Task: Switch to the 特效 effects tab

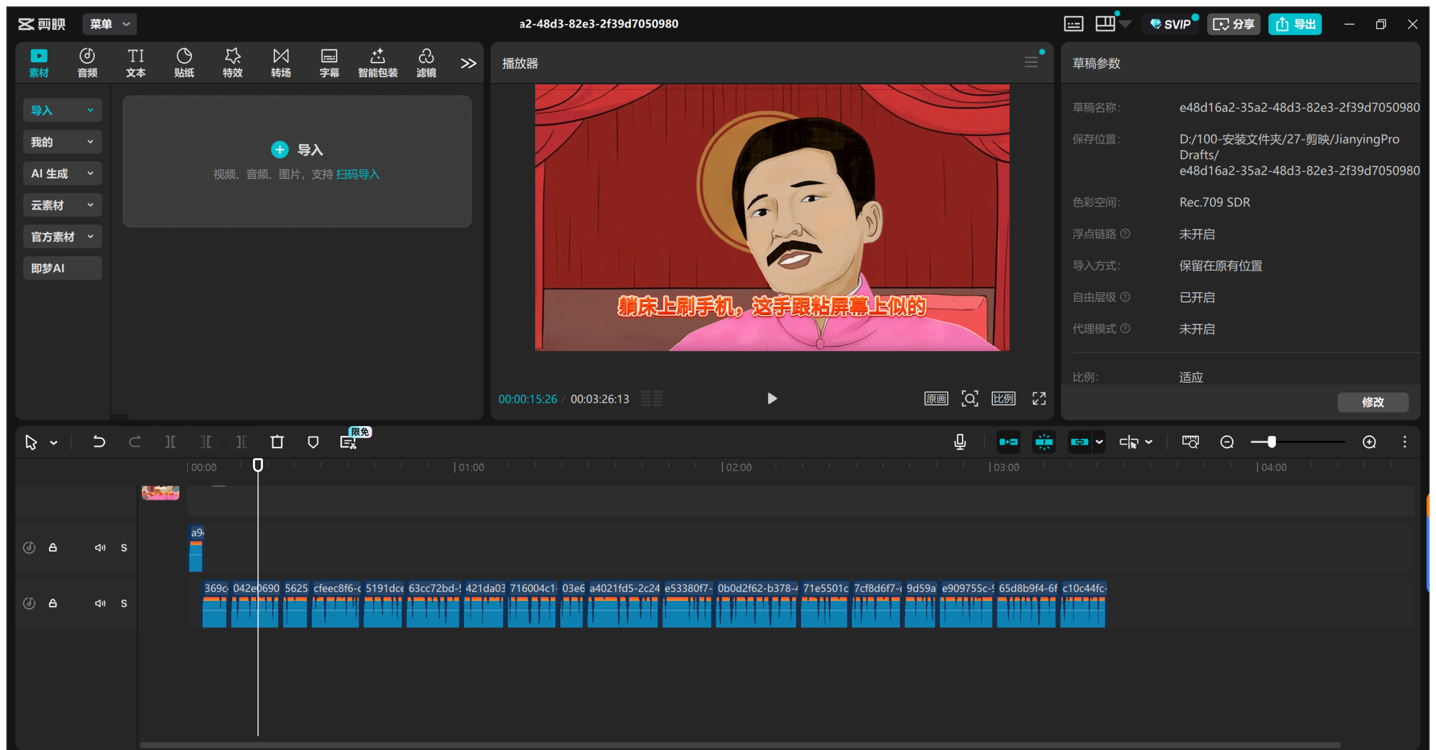Action: 232,62
